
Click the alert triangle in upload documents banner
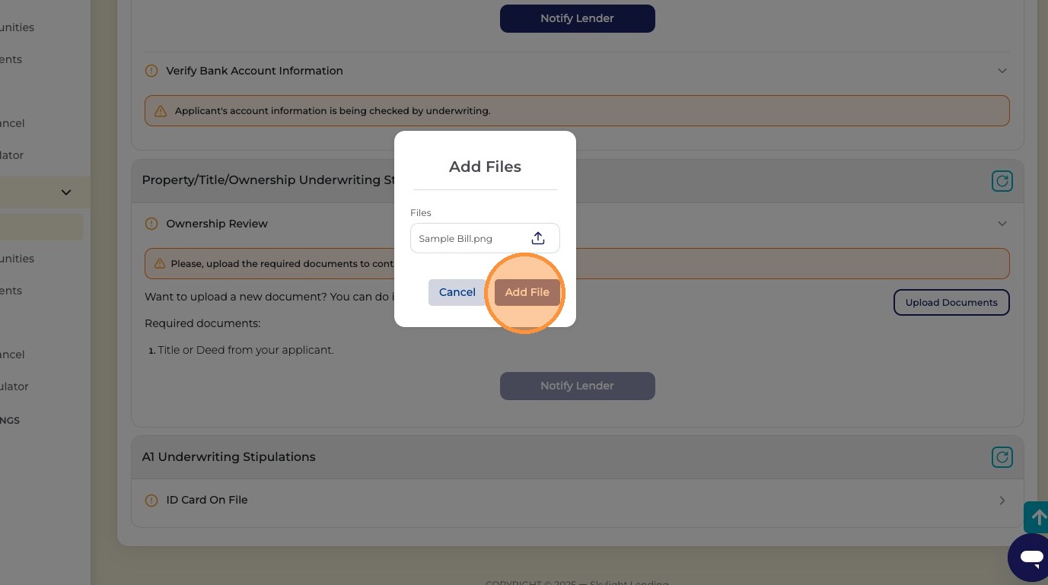click(x=160, y=264)
